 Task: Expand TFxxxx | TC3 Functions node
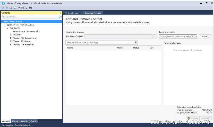pos(11,45)
